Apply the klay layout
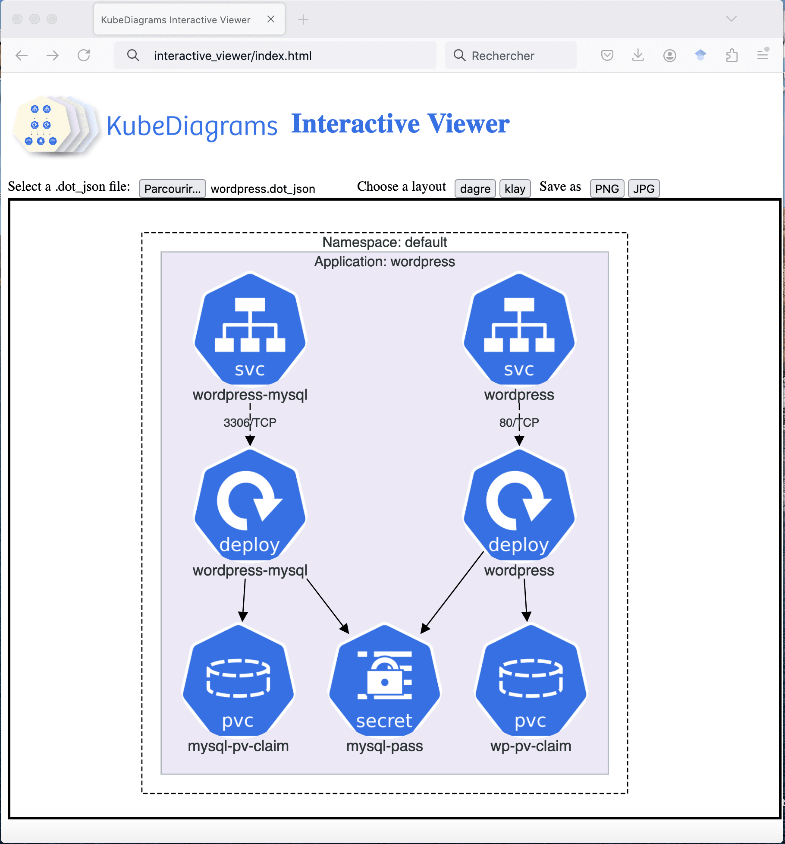Screen dimensions: 785x844 pyautogui.click(x=515, y=188)
